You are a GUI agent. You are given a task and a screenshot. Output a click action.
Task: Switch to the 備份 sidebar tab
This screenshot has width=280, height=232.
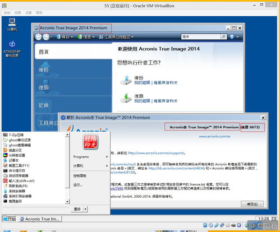pyautogui.click(x=74, y=69)
